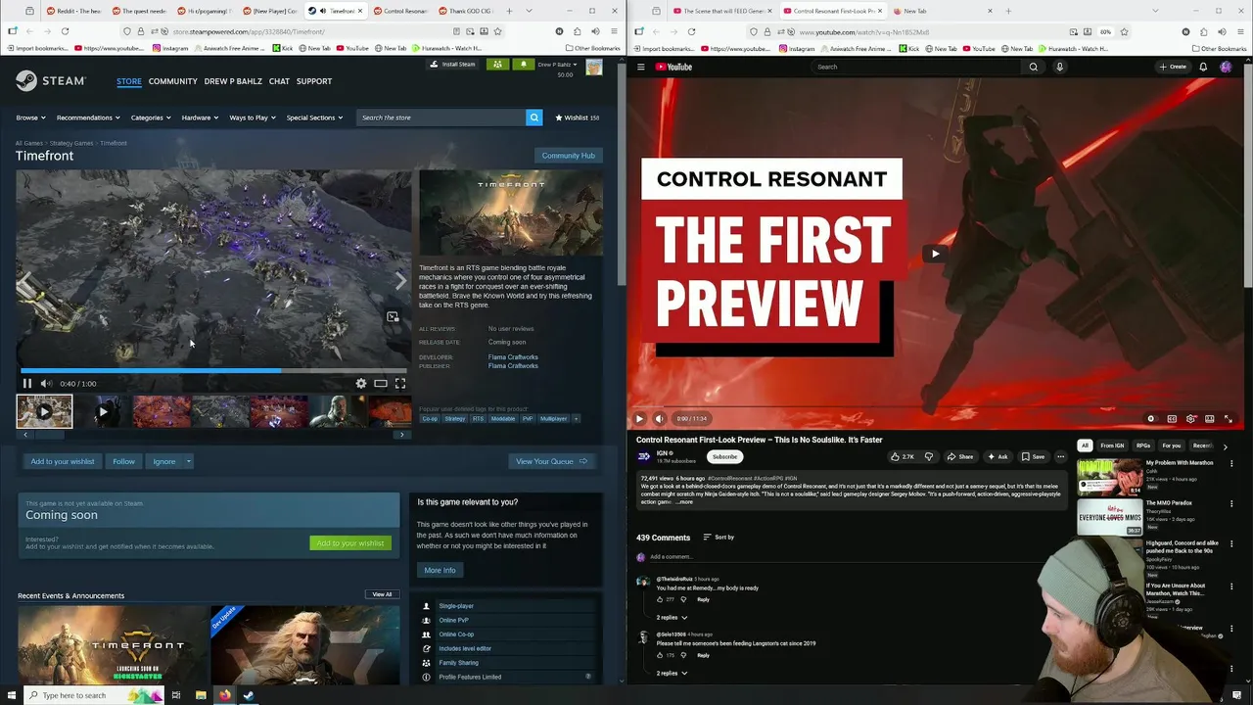Click the Follow button on Steam
This screenshot has width=1253, height=705.
click(x=123, y=461)
